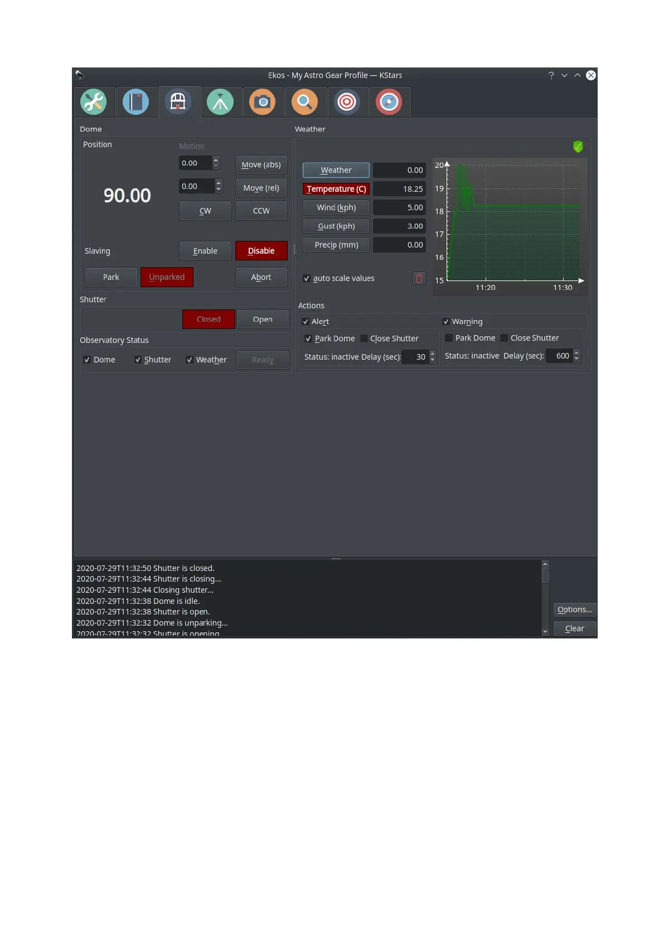
Task: Increase Alert delay above 30 seconds
Action: click(432, 354)
